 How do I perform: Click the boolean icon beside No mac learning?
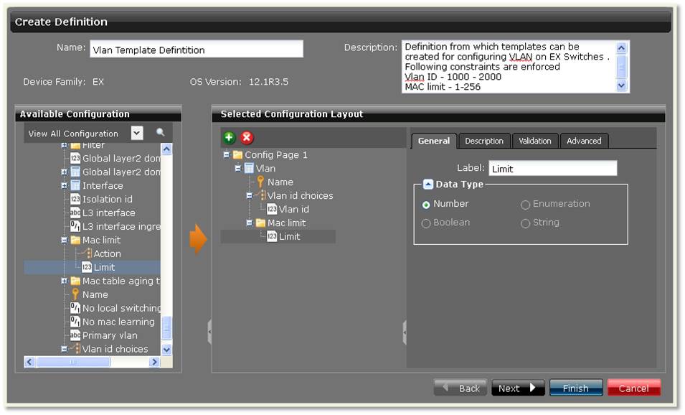[75, 322]
